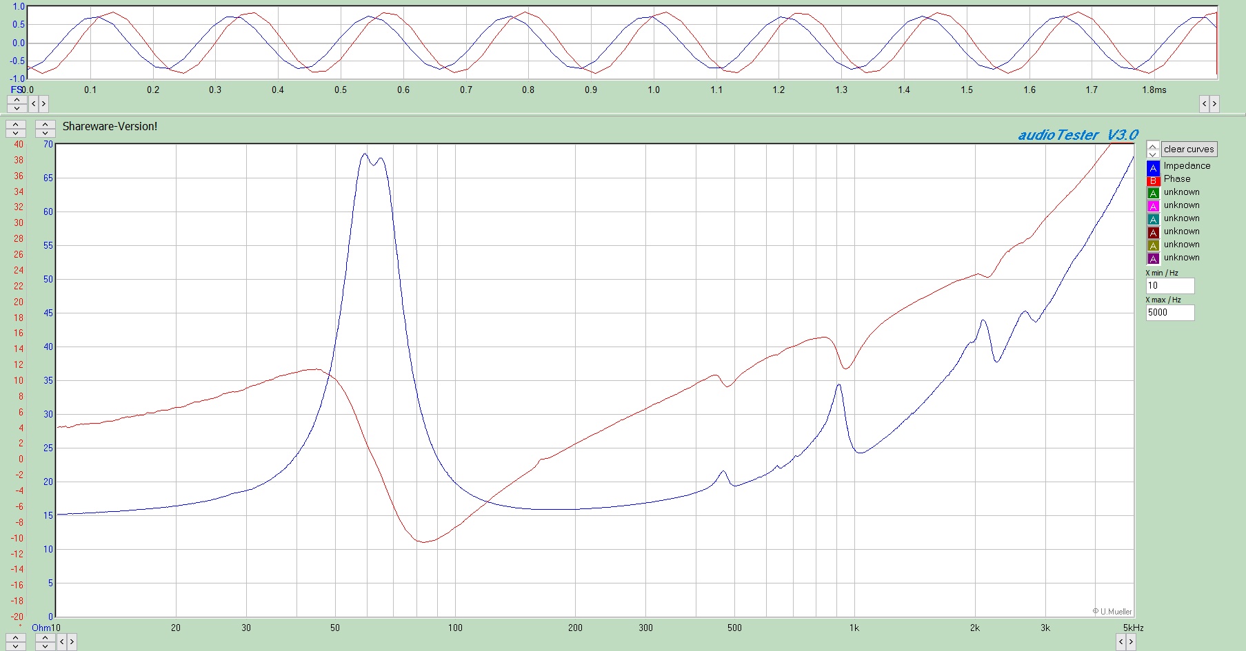Click the red Phase curve B button
The height and width of the screenshot is (651, 1246).
coord(1153,180)
